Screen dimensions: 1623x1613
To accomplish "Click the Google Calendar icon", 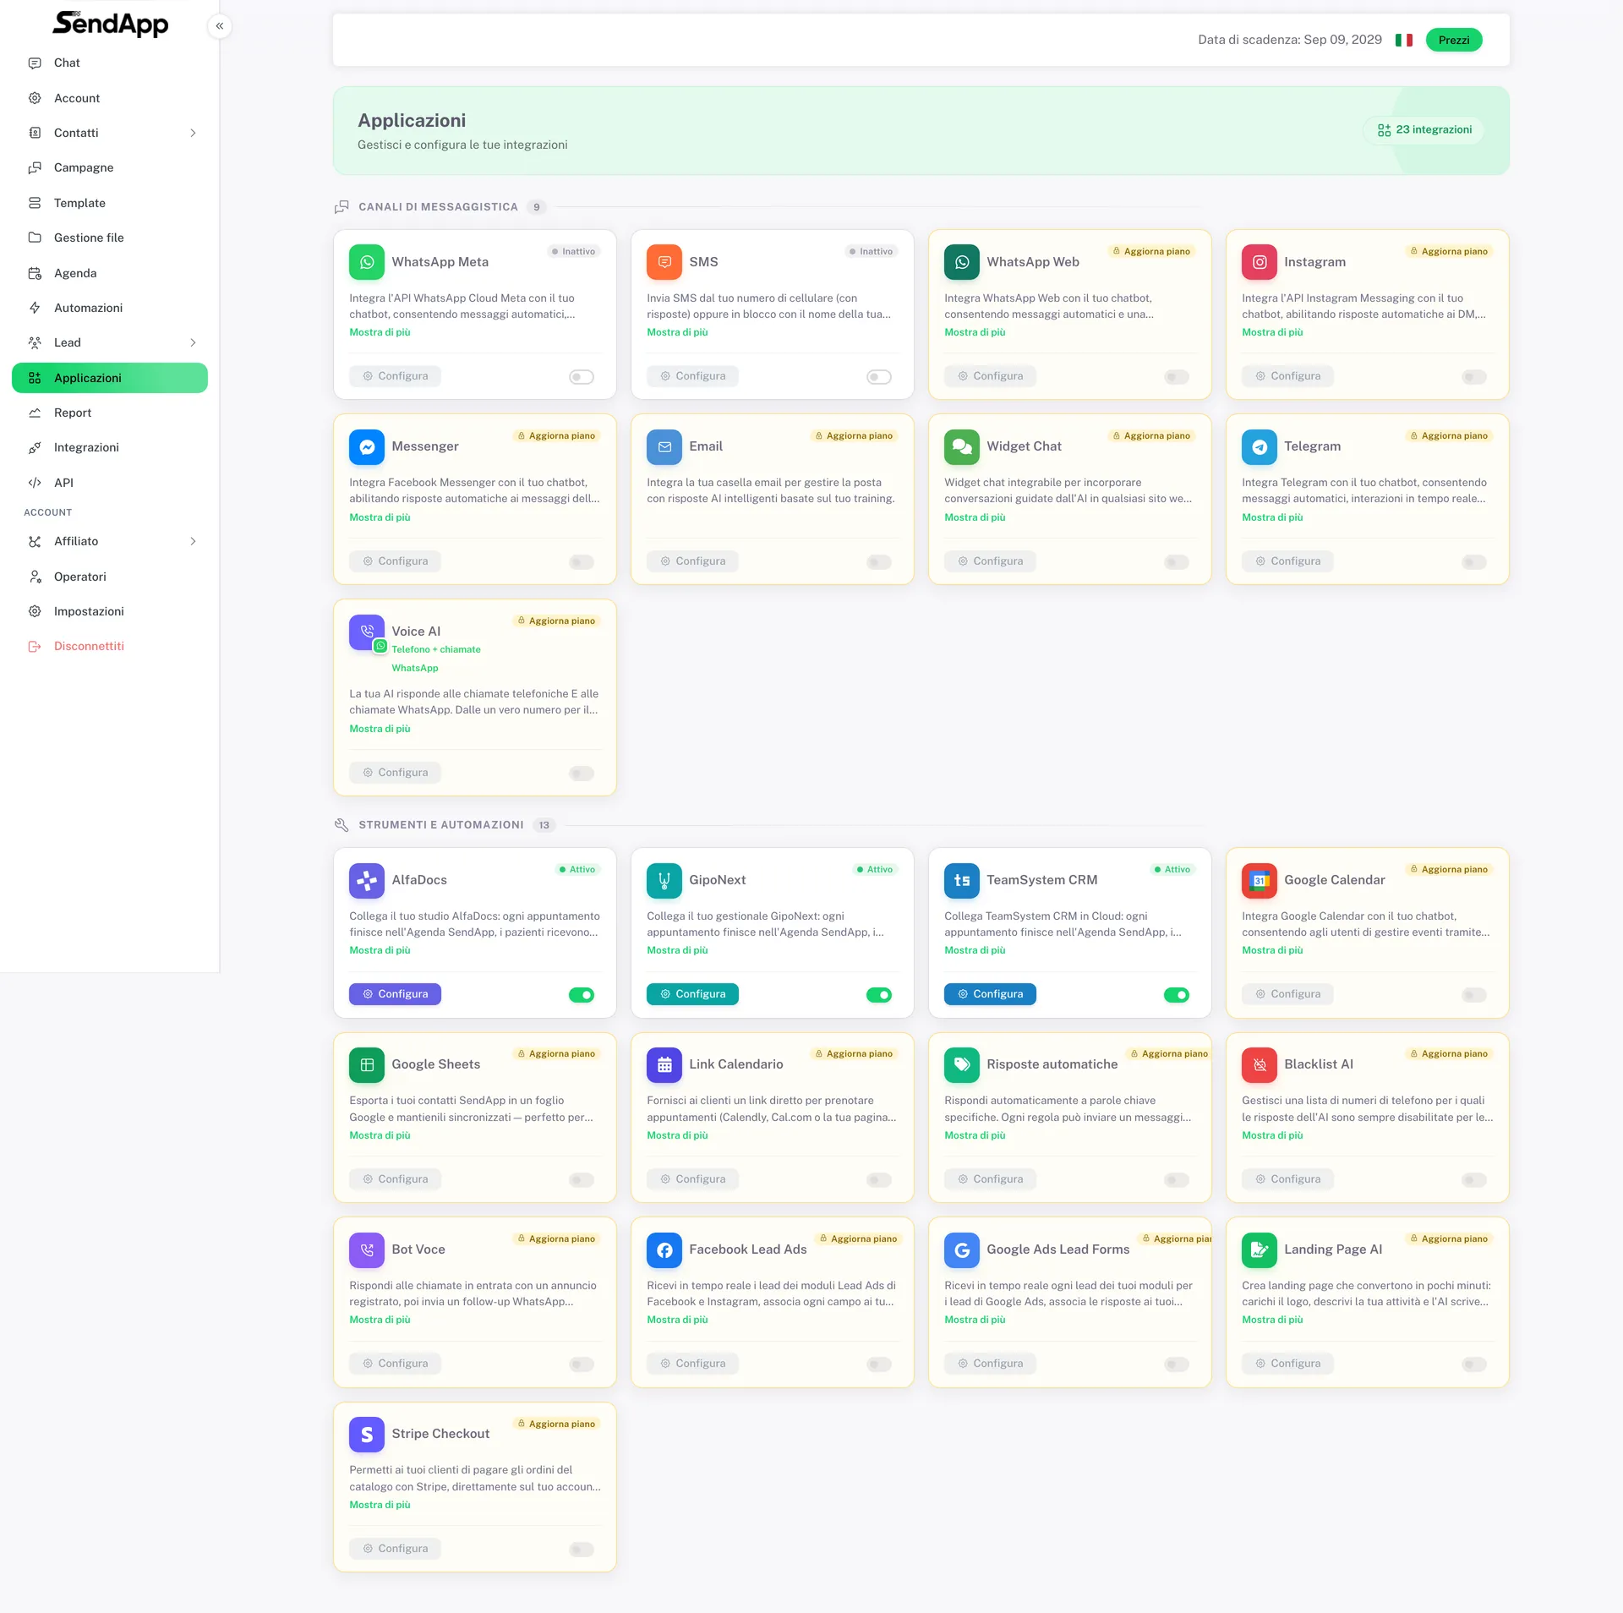I will (1260, 880).
